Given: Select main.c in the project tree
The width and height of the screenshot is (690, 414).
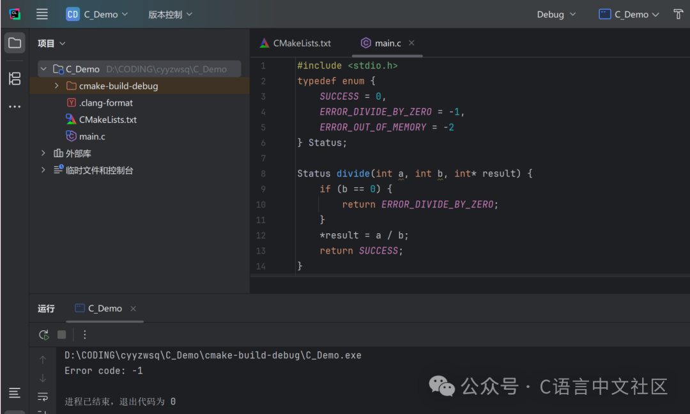Looking at the screenshot, I should pos(92,136).
